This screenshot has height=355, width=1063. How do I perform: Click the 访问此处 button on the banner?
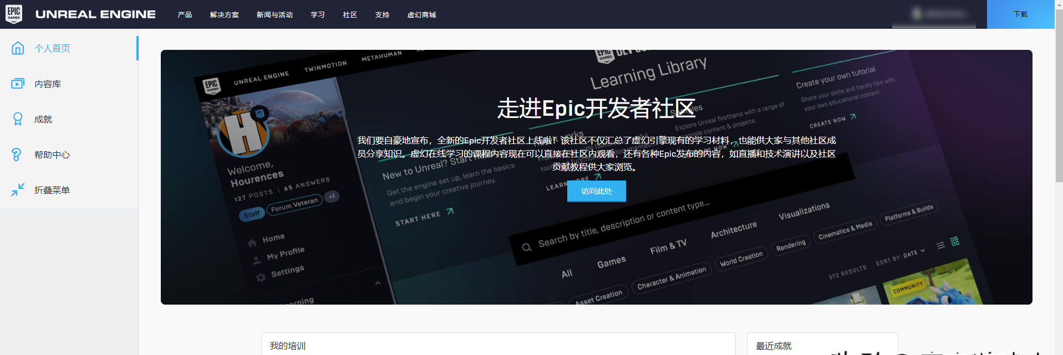[597, 191]
